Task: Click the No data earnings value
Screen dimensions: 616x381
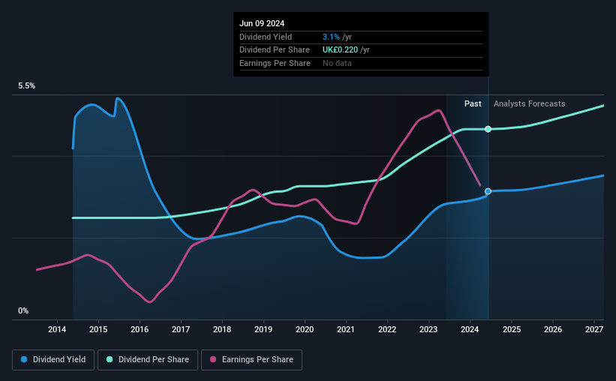Action: point(337,63)
